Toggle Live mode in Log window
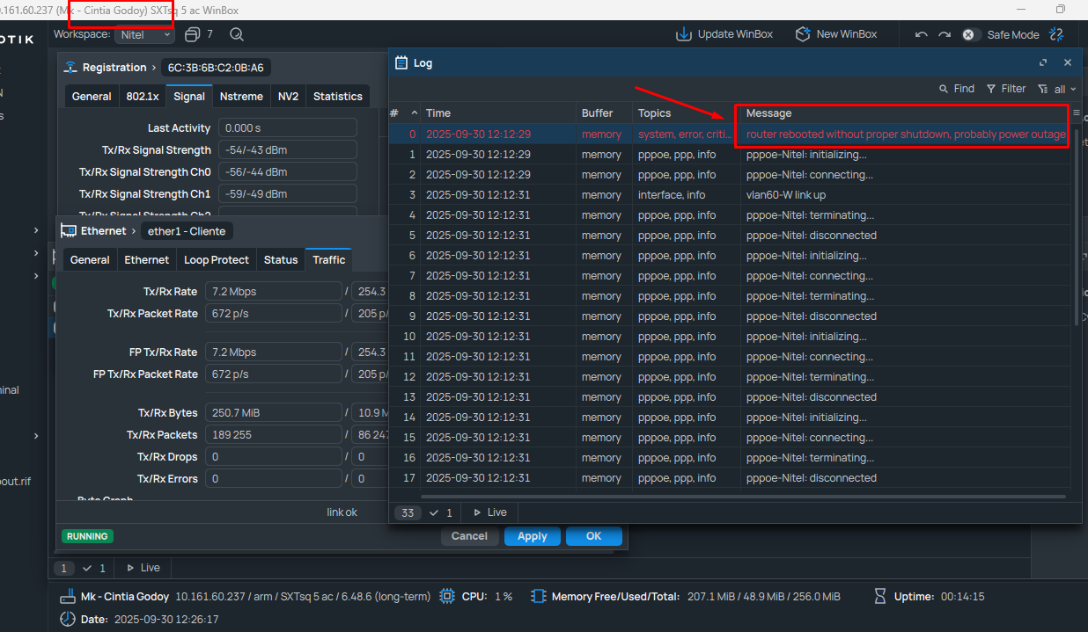The height and width of the screenshot is (632, 1088). coord(490,512)
